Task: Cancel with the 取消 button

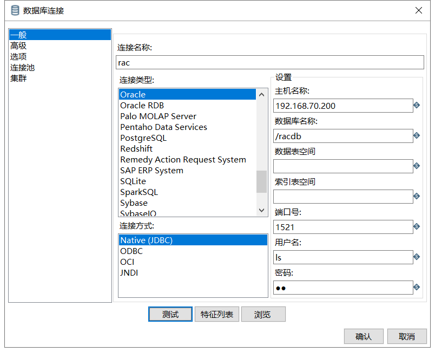Action: [x=407, y=336]
